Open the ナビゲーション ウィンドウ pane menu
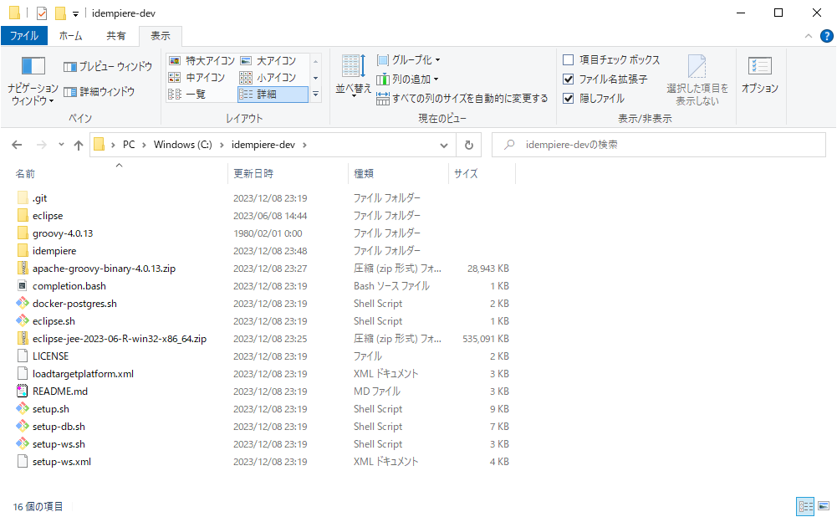The height and width of the screenshot is (517, 837). pos(33,81)
